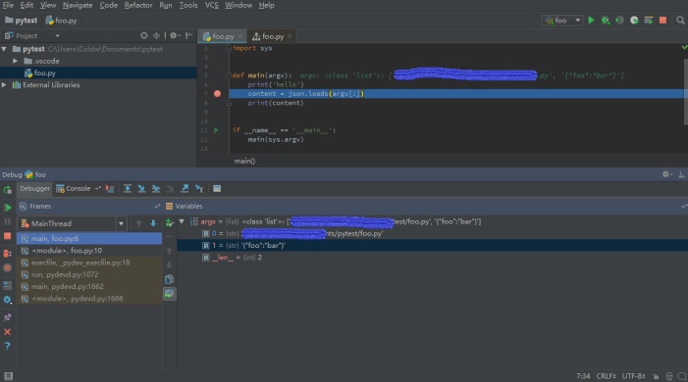The width and height of the screenshot is (688, 382).
Task: Toggle the breakpoint on json.loads line
Action: coord(217,94)
